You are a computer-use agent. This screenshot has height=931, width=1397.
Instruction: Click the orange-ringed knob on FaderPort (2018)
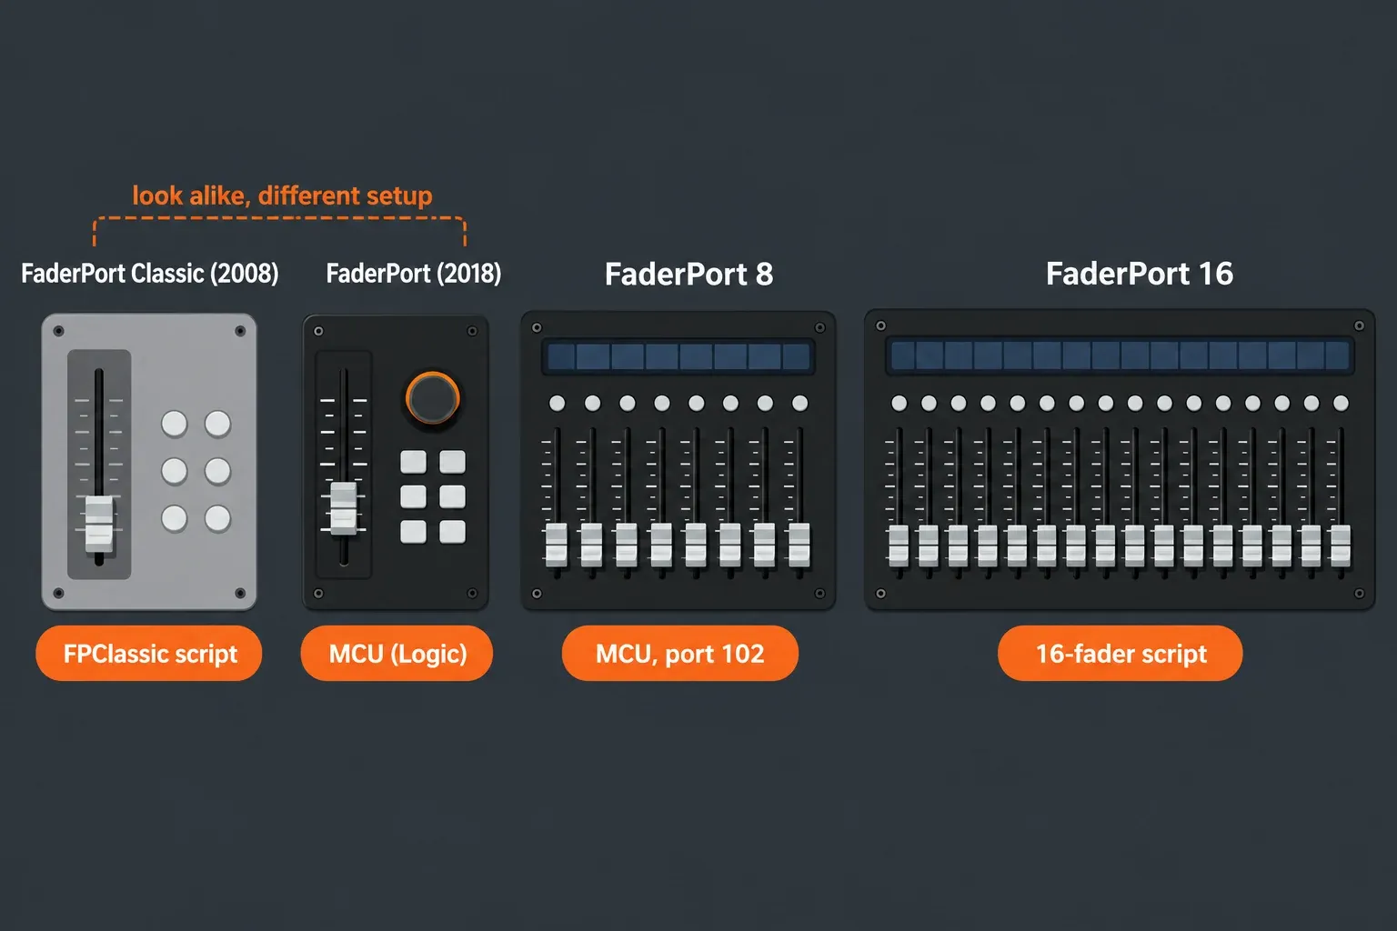click(x=432, y=398)
